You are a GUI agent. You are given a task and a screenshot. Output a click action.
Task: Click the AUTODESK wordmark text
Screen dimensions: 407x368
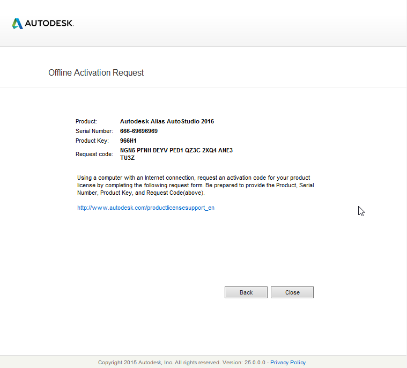(x=49, y=24)
